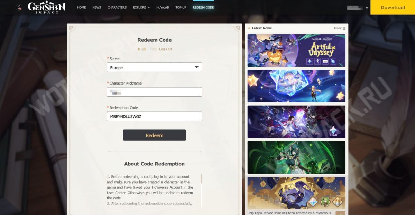Click the Redemption Code input field
This screenshot has width=415, height=215.
pyautogui.click(x=154, y=116)
